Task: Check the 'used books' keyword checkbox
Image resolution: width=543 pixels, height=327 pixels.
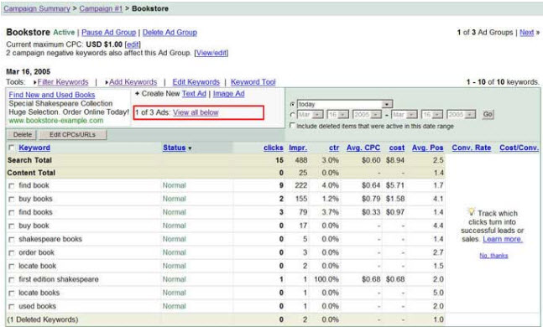Action: click(x=12, y=307)
